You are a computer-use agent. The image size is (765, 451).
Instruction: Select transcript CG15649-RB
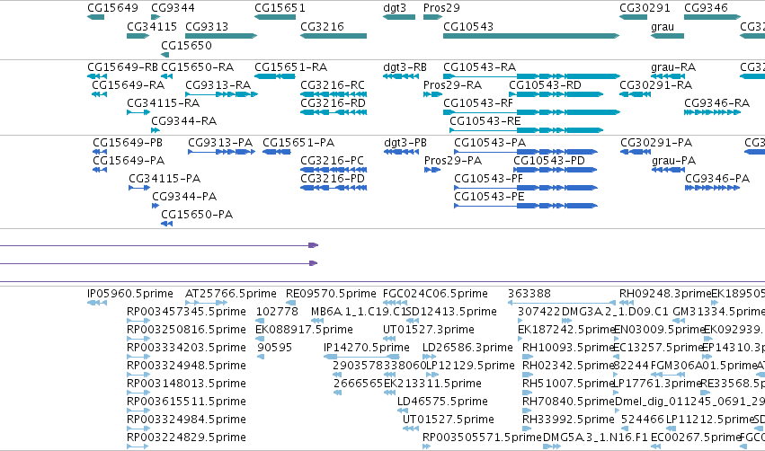tap(97, 76)
